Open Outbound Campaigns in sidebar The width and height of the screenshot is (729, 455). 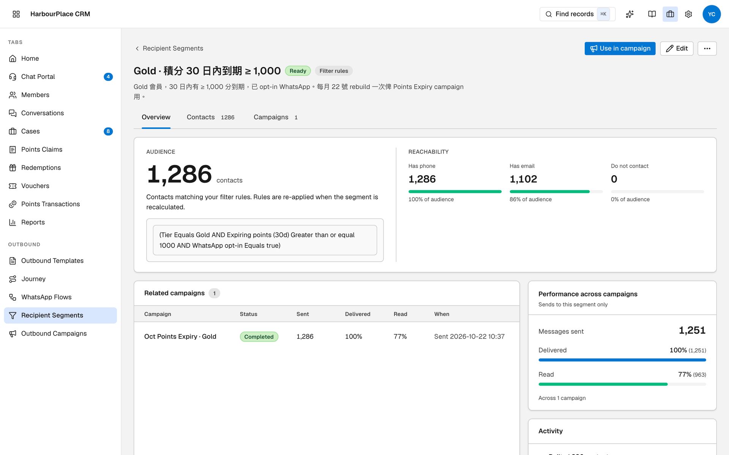60,333
